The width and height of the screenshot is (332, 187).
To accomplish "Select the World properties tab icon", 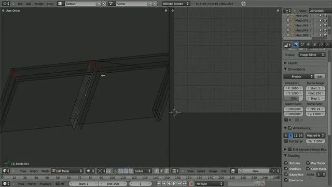I will point(309,45).
